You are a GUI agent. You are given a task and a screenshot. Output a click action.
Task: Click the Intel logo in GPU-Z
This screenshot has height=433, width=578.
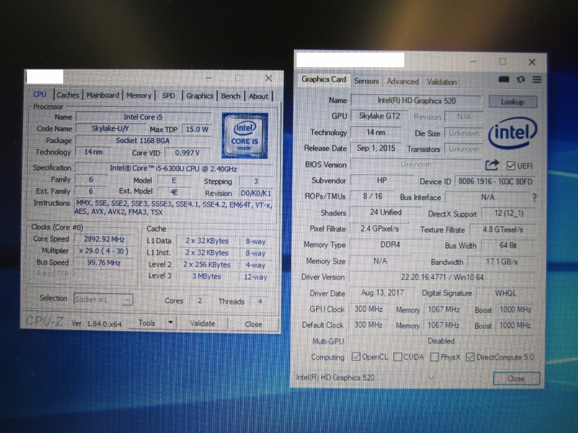513,132
